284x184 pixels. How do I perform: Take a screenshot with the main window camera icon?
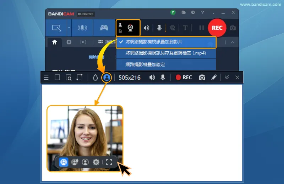233,28
